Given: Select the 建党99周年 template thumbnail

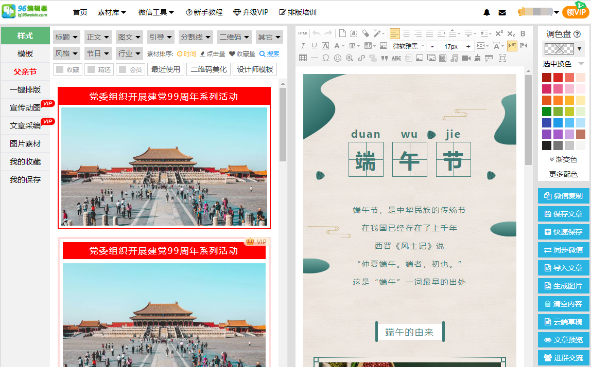Looking at the screenshot, I should (164, 157).
